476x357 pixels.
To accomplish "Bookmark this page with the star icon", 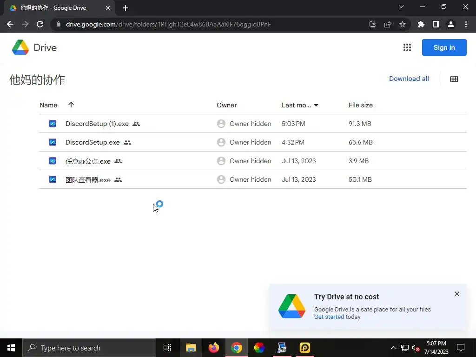I will pyautogui.click(x=403, y=24).
